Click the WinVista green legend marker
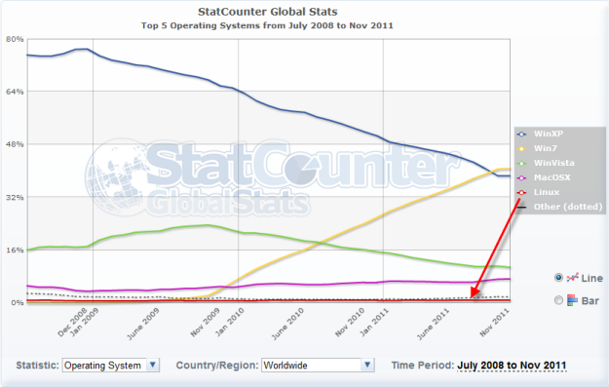The width and height of the screenshot is (609, 387). click(521, 163)
